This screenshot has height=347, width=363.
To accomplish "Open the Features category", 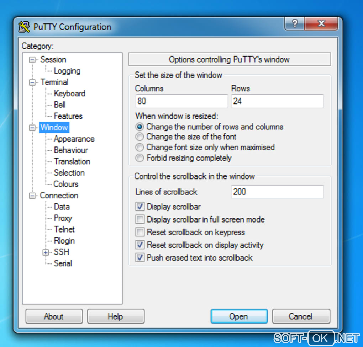I will pyautogui.click(x=68, y=116).
